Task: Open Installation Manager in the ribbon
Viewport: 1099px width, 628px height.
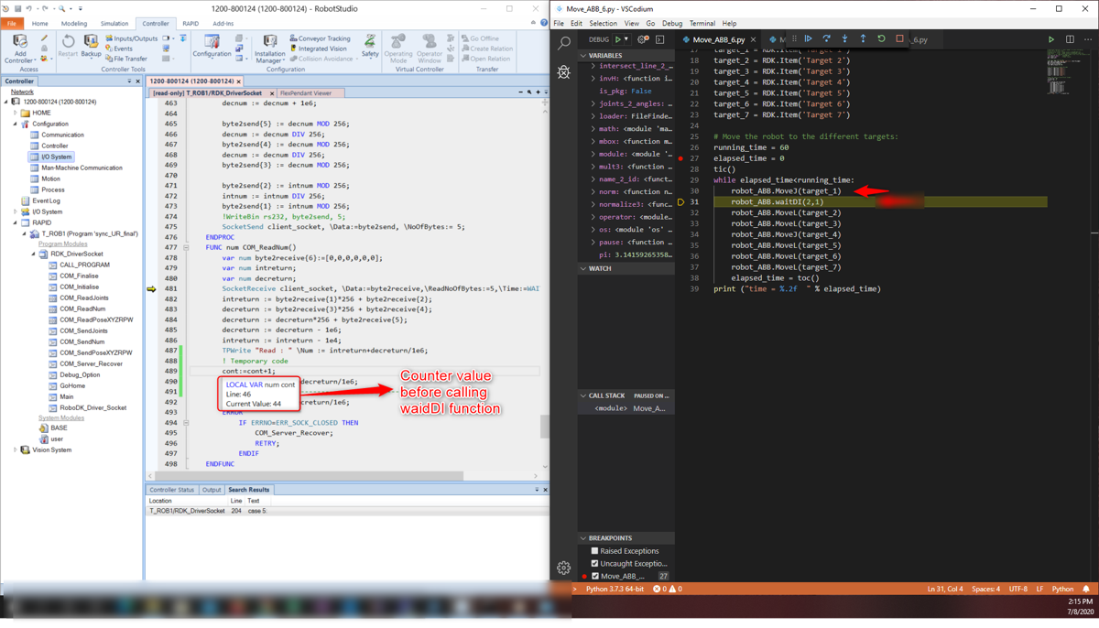Action: point(269,48)
